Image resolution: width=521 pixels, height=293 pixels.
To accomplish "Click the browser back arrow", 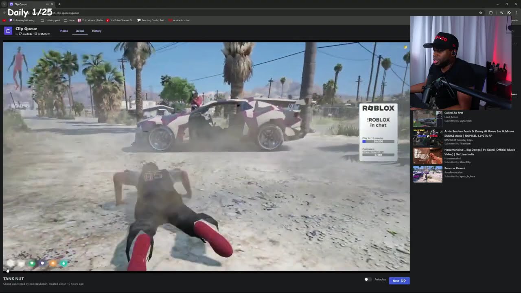I will click(4, 13).
